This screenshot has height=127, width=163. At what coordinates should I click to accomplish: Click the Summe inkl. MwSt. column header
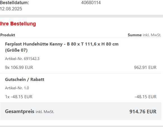(145, 35)
